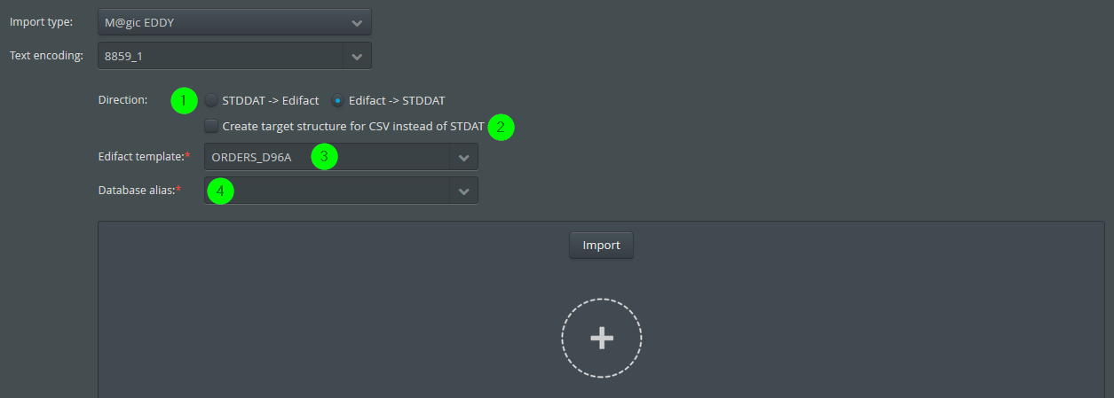Click green annotation marker number 2

click(x=501, y=127)
